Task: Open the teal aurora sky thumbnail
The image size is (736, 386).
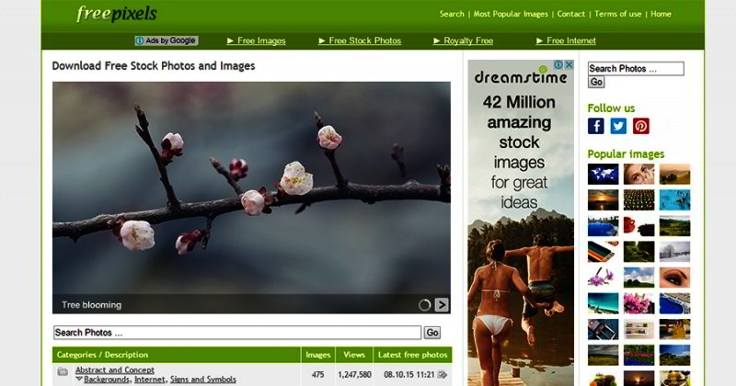Action: [604, 303]
